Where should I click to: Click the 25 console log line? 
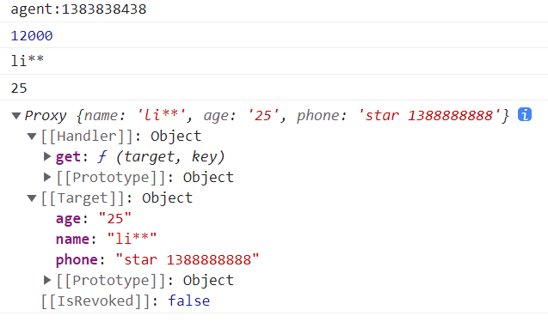point(19,88)
